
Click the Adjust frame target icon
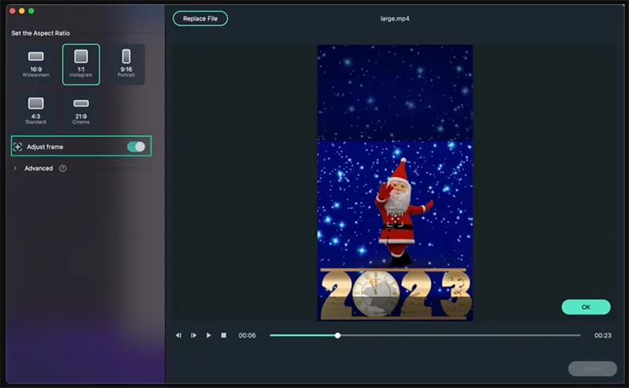click(x=17, y=147)
